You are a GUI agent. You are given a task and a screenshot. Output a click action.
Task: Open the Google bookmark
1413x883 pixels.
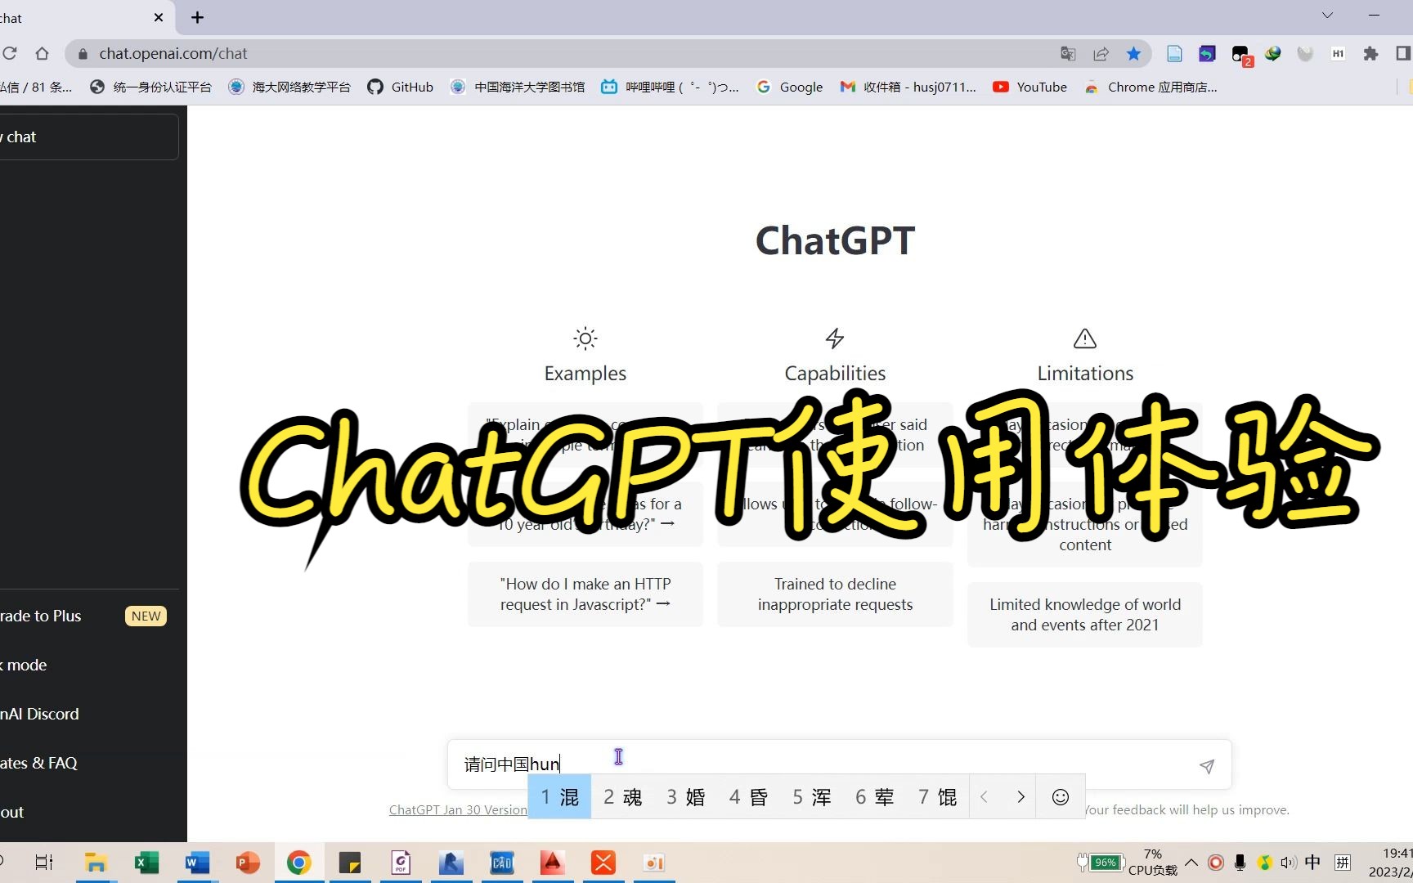(790, 87)
